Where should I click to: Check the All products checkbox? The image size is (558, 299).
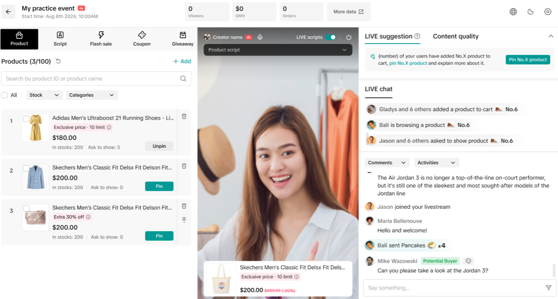[x=4, y=95]
